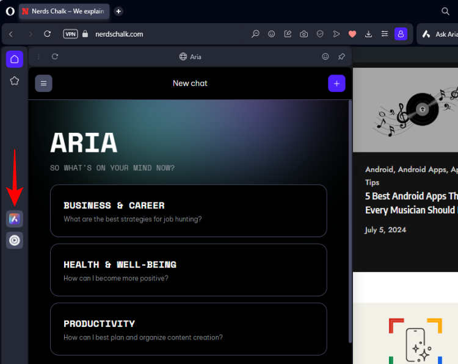
Task: Open a new browser tab
Action: click(118, 11)
